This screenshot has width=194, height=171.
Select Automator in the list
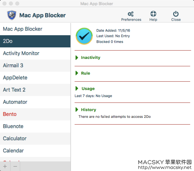tap(35, 102)
